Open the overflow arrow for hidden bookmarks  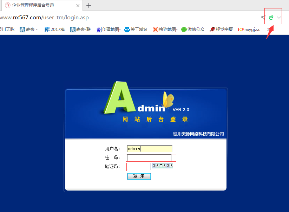268,30
